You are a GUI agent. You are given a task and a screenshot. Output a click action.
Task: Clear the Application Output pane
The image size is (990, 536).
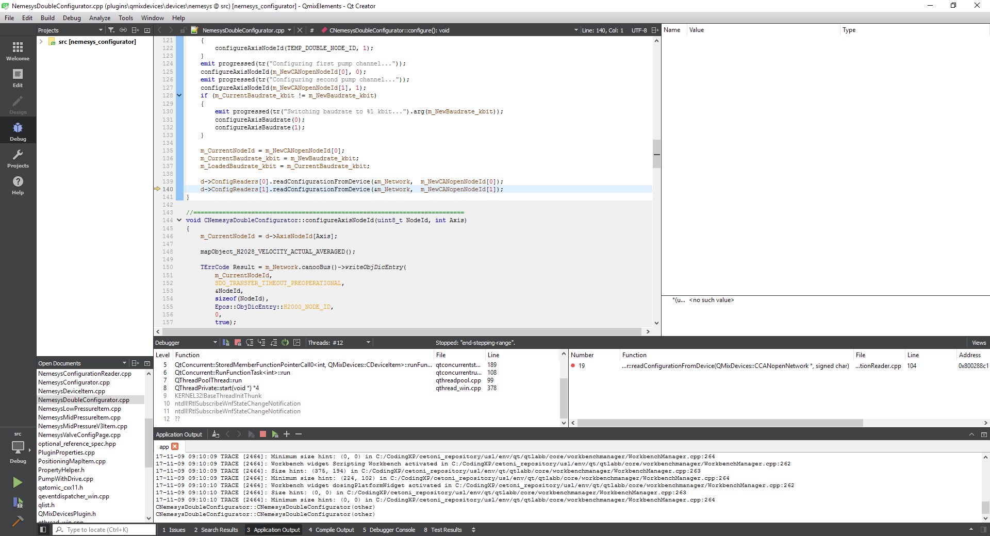(x=216, y=434)
